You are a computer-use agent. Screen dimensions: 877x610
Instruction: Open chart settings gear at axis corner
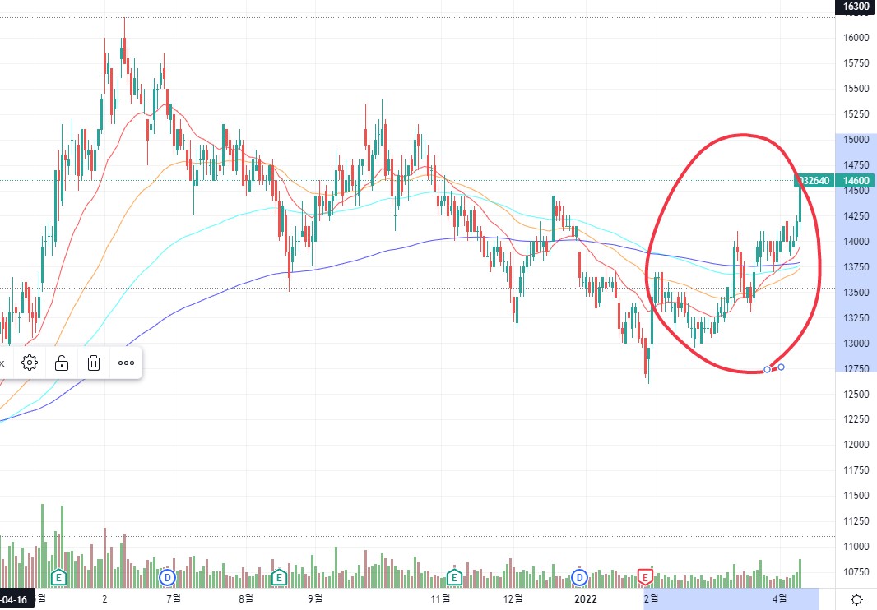tap(856, 600)
